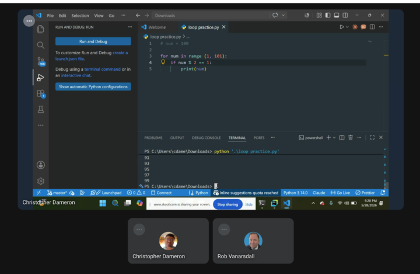Screen dimensions: 420x274
Task: Toggle the secondary side bar visibility
Action: [345, 15]
